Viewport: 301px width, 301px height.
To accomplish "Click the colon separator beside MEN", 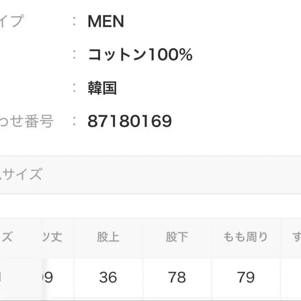I will tap(74, 22).
